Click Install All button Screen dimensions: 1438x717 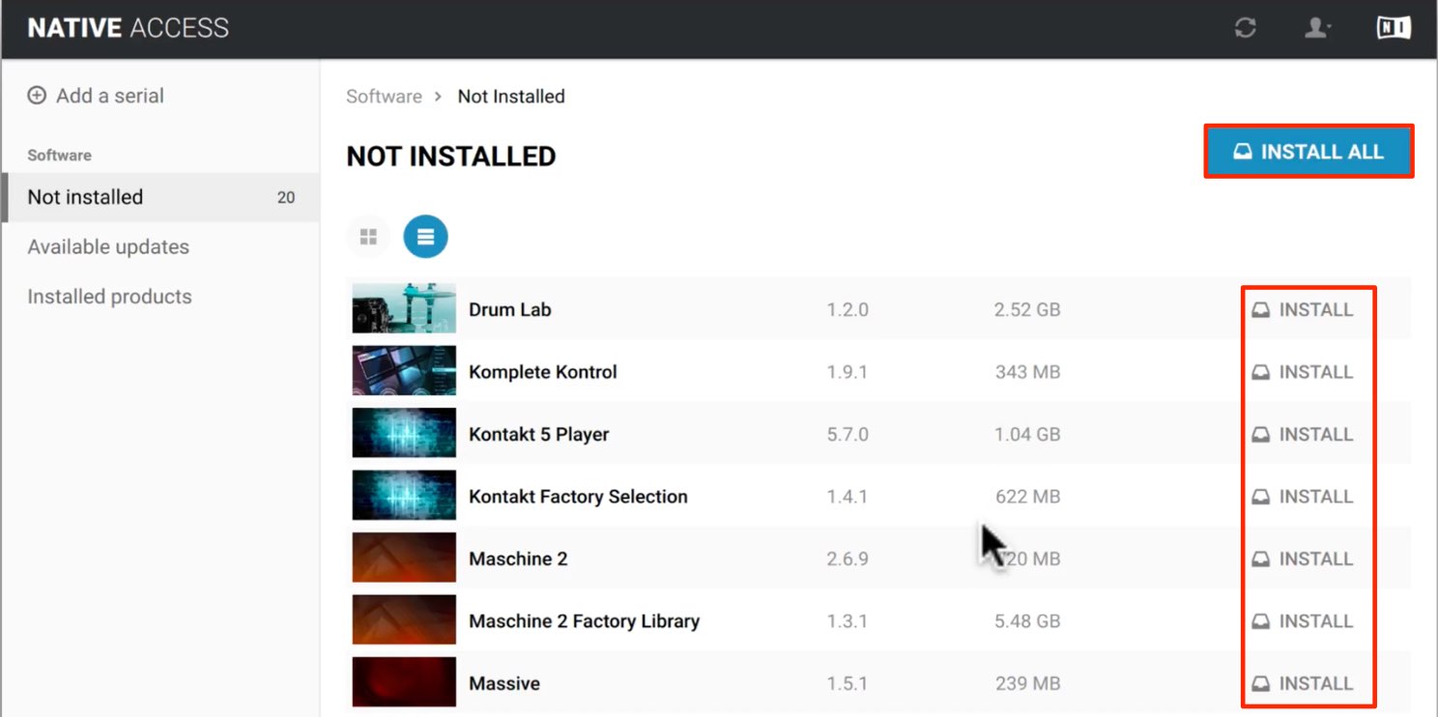1309,152
